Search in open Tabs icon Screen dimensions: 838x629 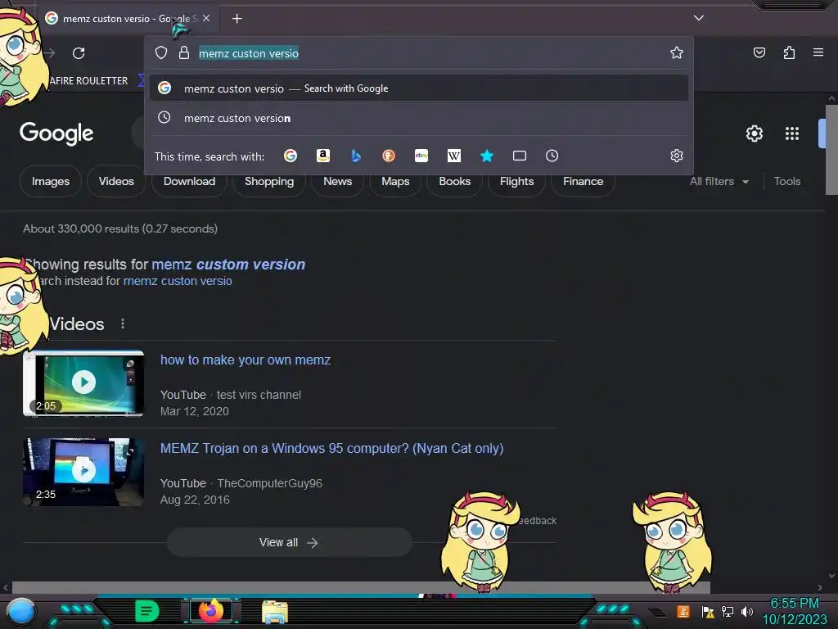tap(520, 156)
